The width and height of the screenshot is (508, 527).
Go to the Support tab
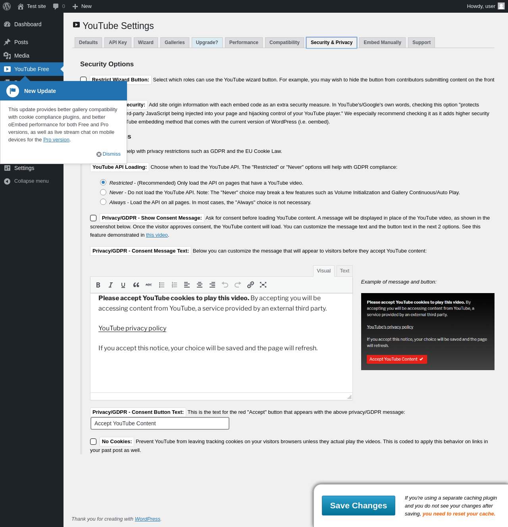[421, 42]
